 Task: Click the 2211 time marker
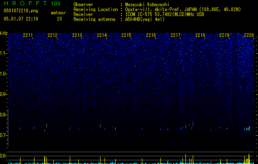[28, 35]
